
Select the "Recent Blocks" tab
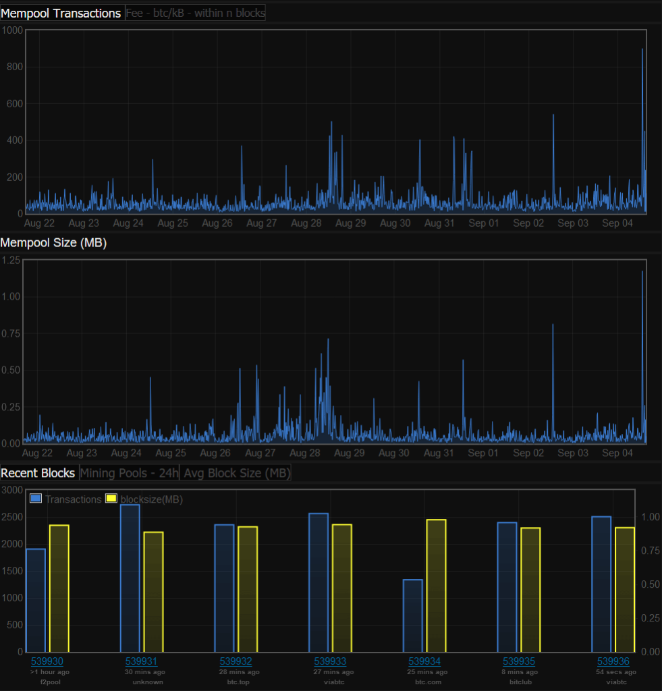coord(38,472)
